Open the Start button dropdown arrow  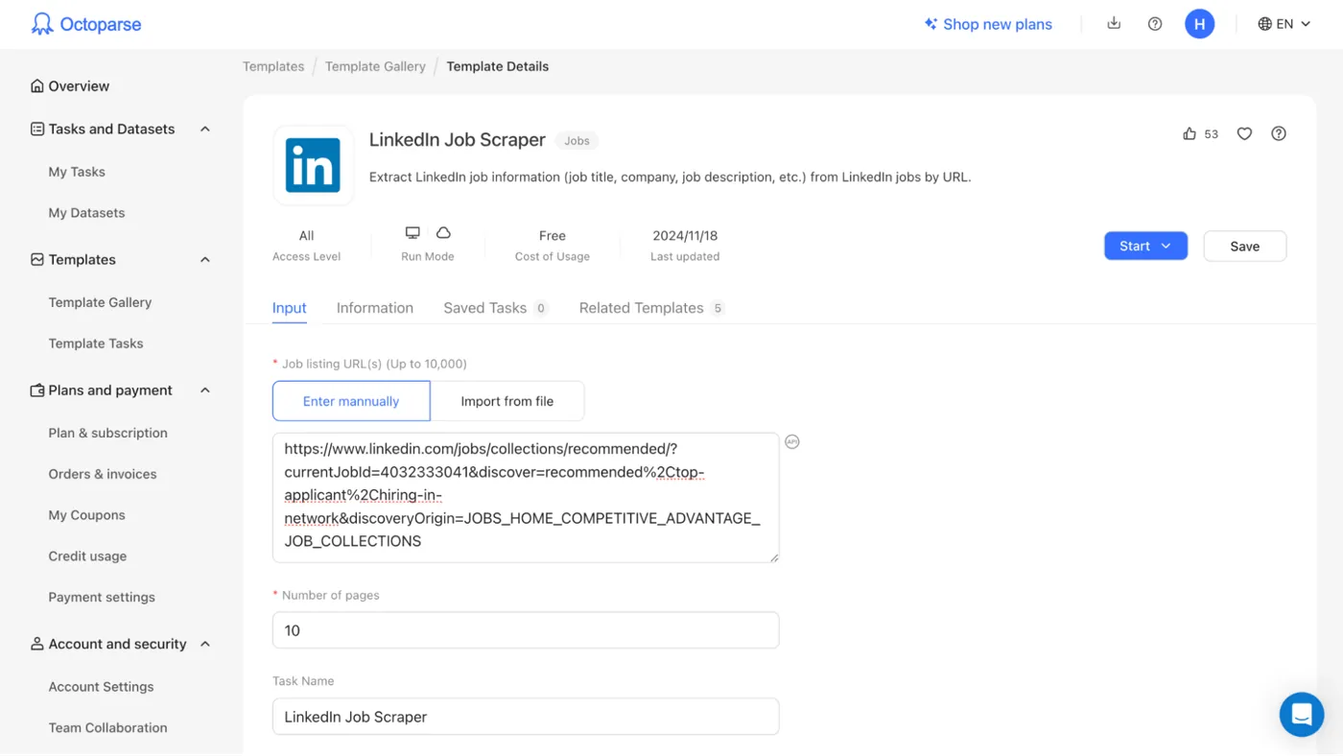[1166, 247]
